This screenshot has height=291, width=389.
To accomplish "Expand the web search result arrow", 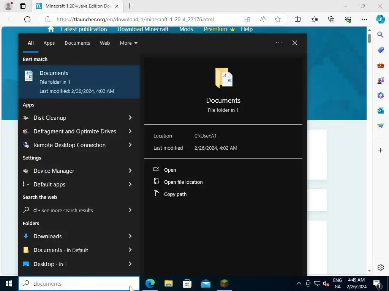I will pos(130,210).
